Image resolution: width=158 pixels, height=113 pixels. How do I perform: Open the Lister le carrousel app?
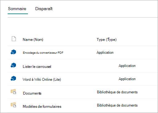click(x=37, y=67)
